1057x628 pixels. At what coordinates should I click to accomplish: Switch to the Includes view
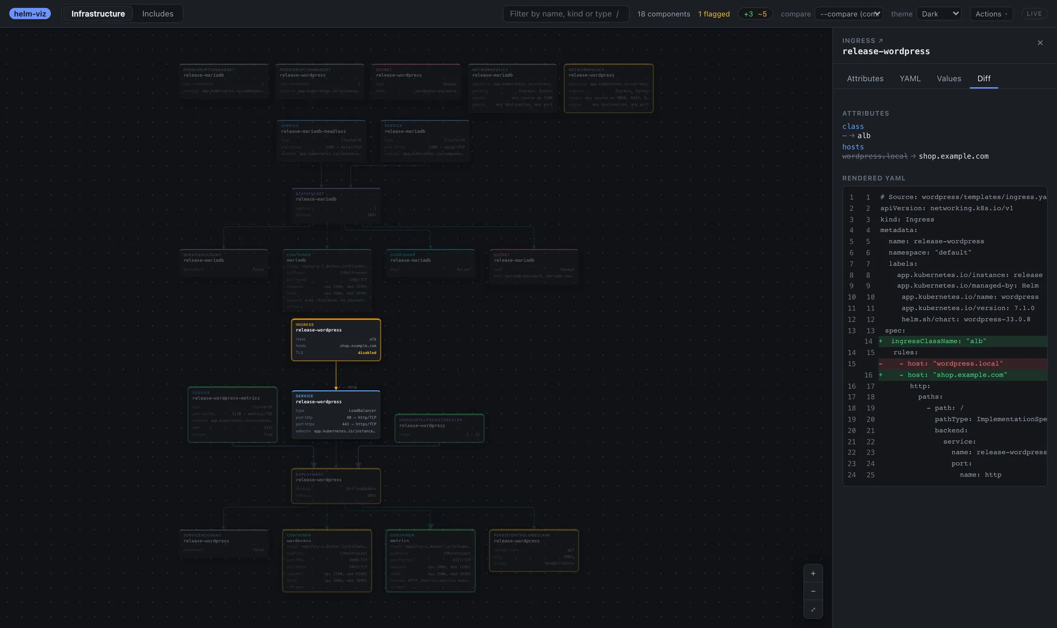tap(158, 13)
